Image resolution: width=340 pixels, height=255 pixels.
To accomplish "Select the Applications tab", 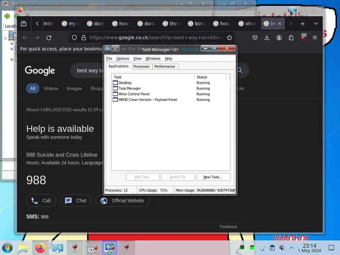I will coord(119,66).
